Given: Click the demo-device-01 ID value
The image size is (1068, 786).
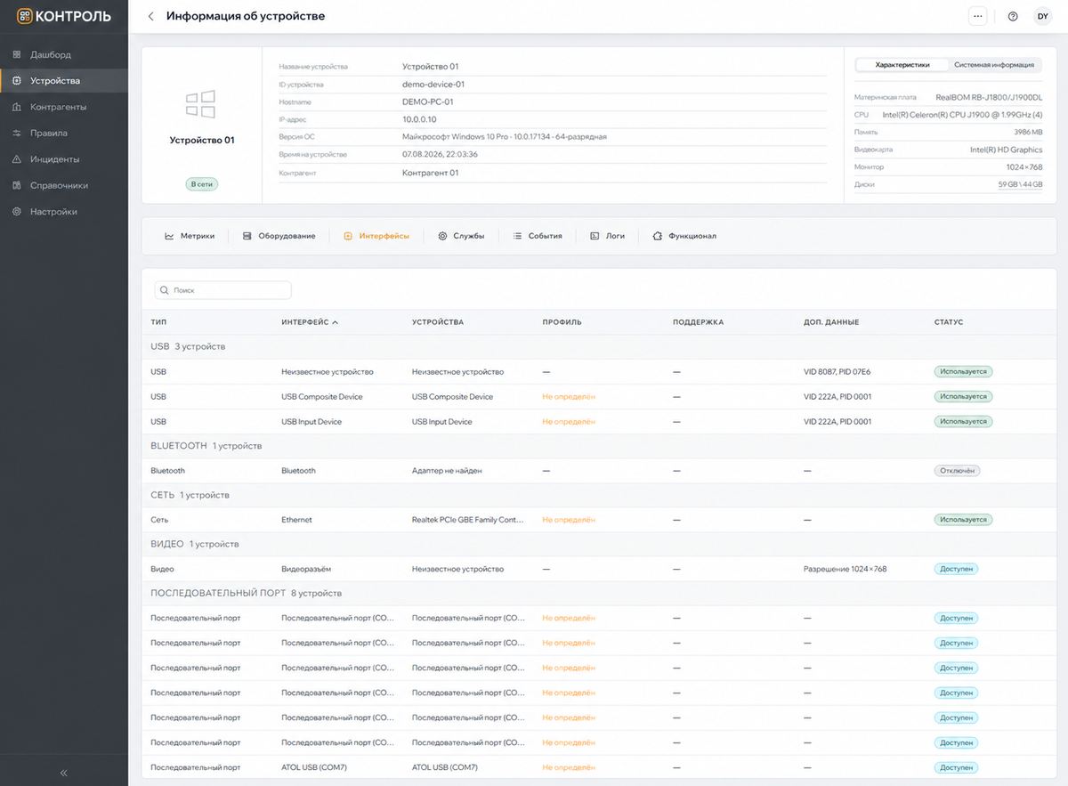Looking at the screenshot, I should click(x=433, y=85).
